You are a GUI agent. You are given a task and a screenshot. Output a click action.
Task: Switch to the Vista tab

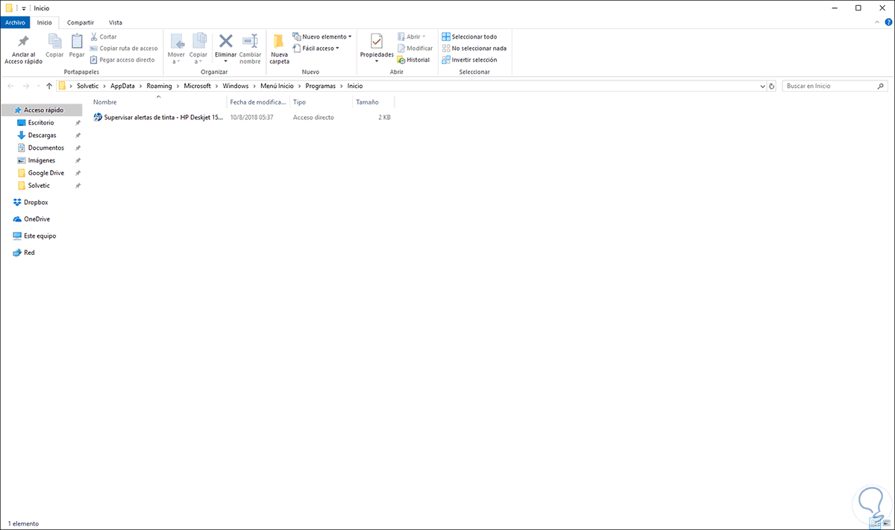(115, 22)
